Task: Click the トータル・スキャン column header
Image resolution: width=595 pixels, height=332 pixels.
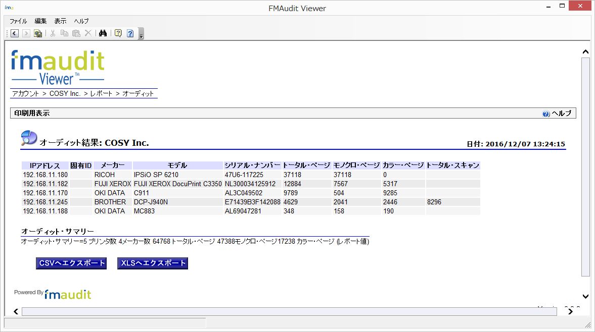Action: point(453,165)
